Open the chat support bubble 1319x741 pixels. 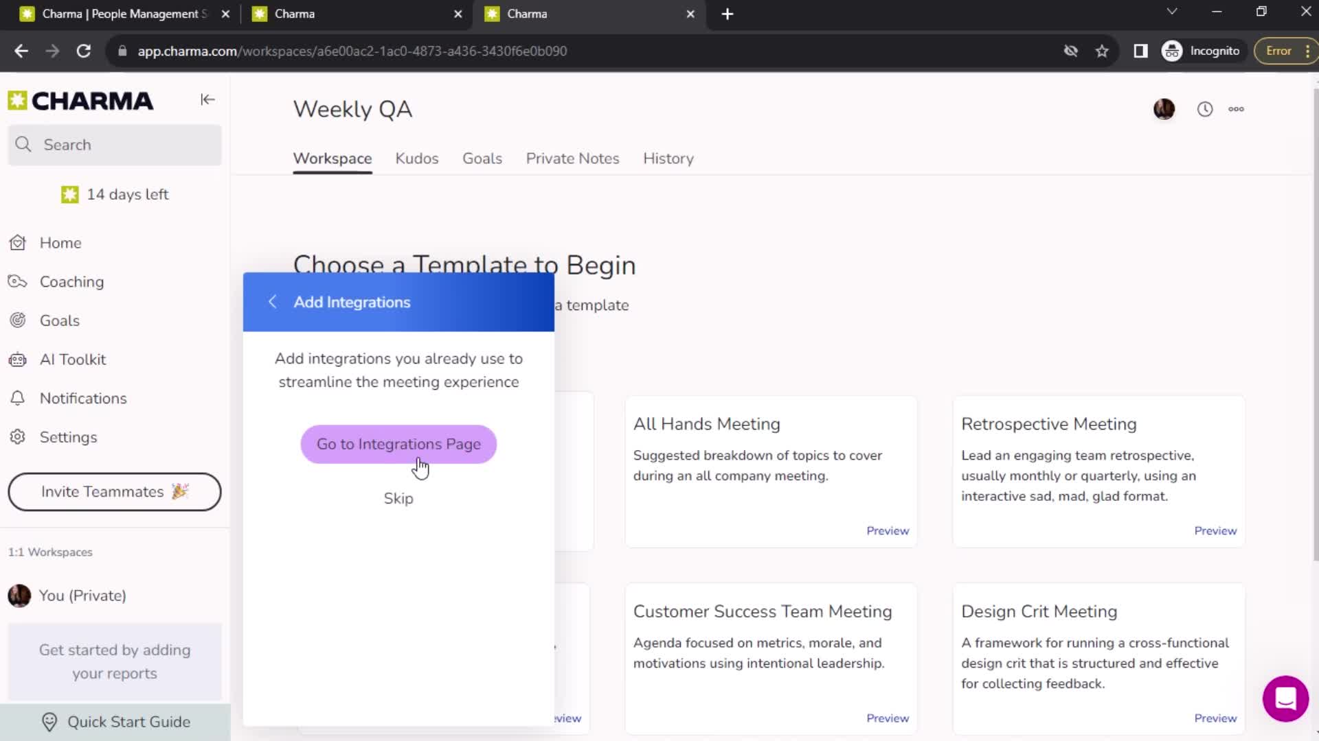coord(1285,699)
